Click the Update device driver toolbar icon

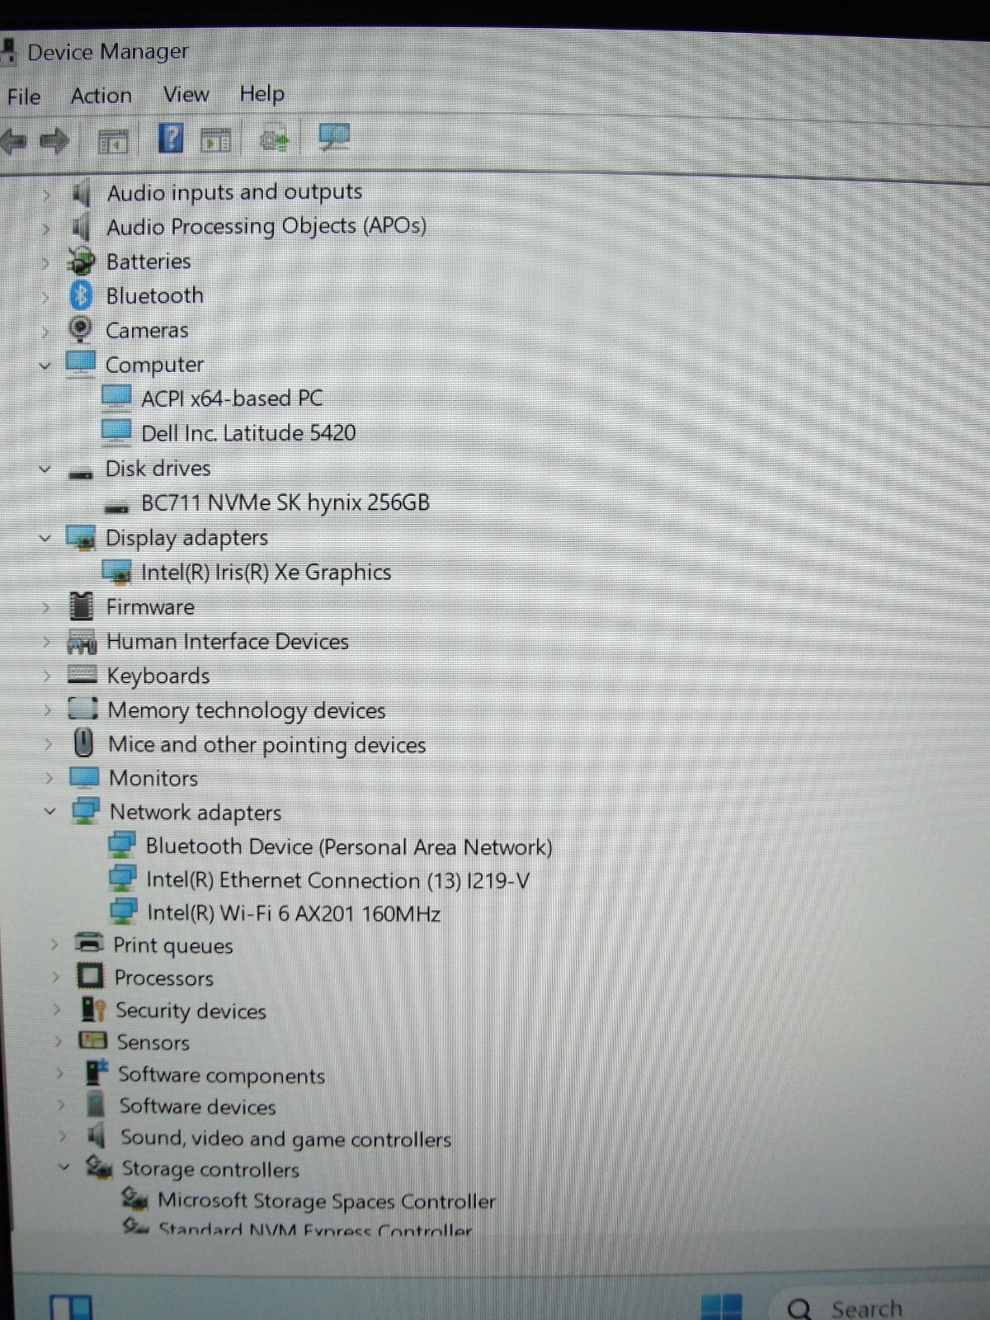coord(274,140)
